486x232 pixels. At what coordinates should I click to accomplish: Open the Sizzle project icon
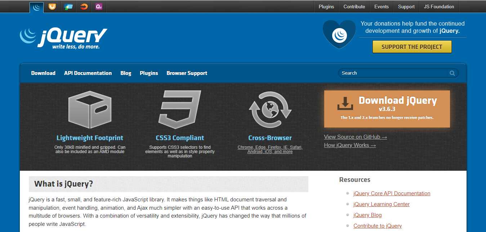(84, 6)
